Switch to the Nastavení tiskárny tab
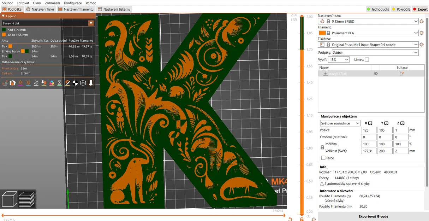The image size is (429, 221). (116, 9)
